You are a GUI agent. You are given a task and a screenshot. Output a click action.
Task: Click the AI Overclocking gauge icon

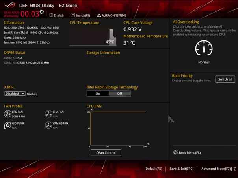tap(204, 48)
